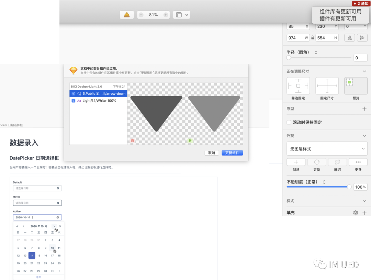Toggle the width-height aspect ratio lock
Viewport: 371px width, 280px height.
313,38
